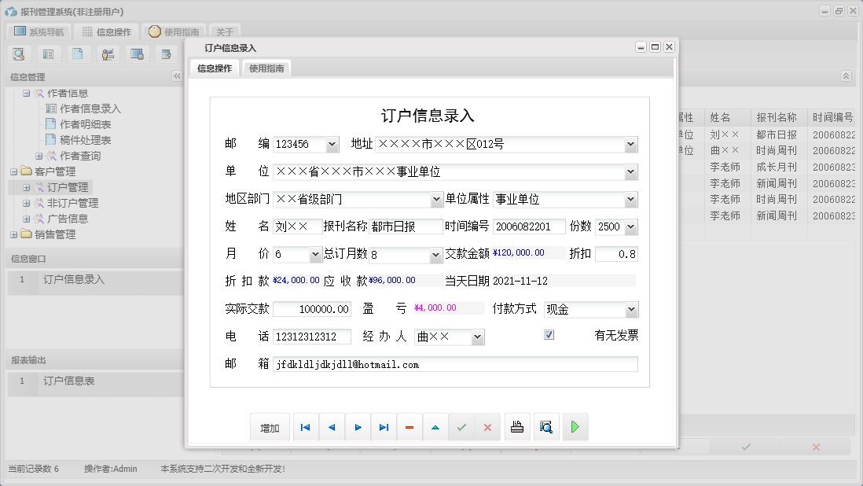Click the blue document icon on the main toolbar

point(78,53)
